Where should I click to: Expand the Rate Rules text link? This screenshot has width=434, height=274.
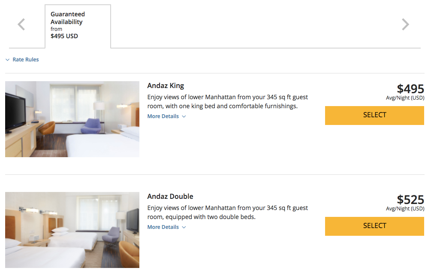click(x=26, y=60)
